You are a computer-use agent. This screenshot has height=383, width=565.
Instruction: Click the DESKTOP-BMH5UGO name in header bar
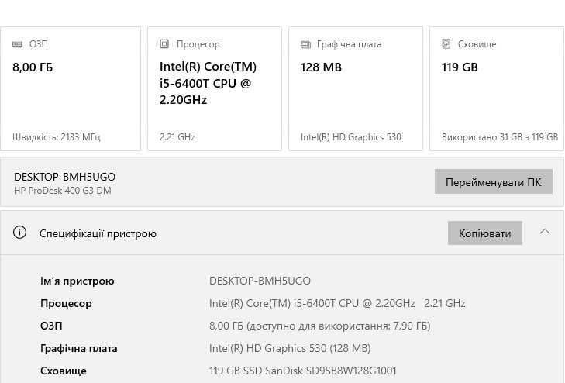pos(64,177)
